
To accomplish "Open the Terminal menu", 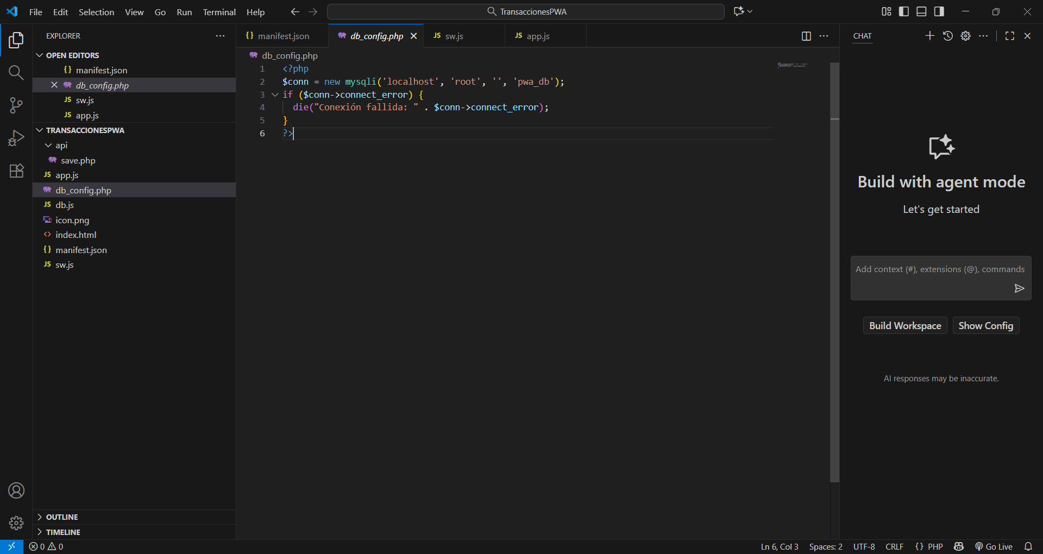I will 219,12.
